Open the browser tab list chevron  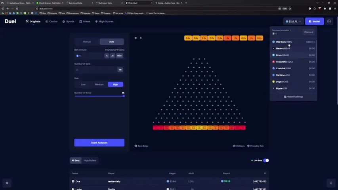[x=317, y=3]
